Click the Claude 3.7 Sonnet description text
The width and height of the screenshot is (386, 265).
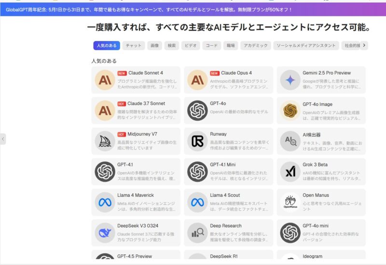[x=147, y=114]
